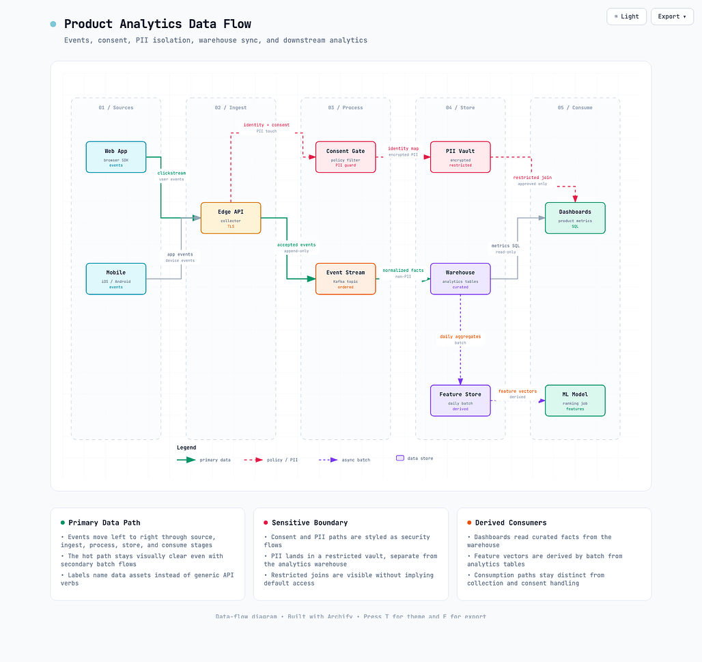The height and width of the screenshot is (662, 702).
Task: Click the Sensitive Boundary card heading
Action: pyautogui.click(x=310, y=523)
